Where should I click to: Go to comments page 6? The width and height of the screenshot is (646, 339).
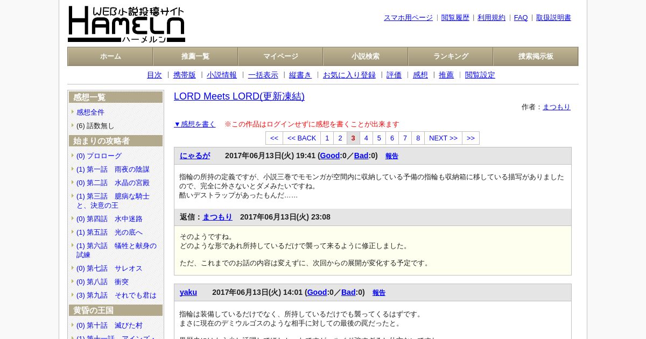(392, 138)
